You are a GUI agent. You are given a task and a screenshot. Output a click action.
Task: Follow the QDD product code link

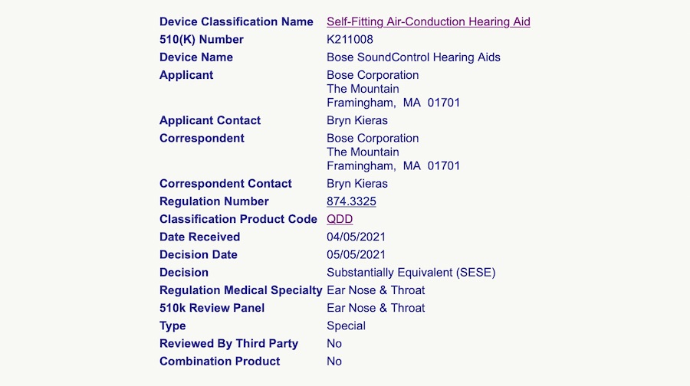[340, 219]
